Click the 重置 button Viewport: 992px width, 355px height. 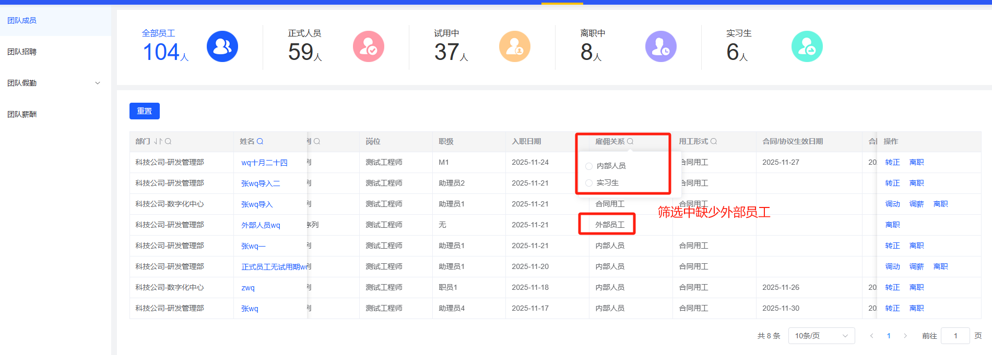145,111
